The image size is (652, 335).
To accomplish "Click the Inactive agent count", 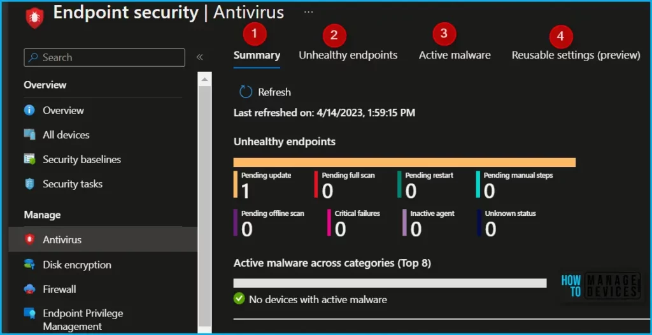I will pyautogui.click(x=416, y=229).
